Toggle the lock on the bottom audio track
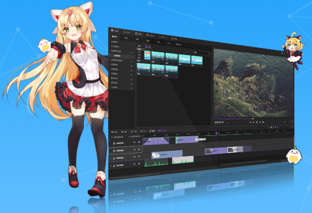Screen dimensions: 312x213 [x=114, y=165]
